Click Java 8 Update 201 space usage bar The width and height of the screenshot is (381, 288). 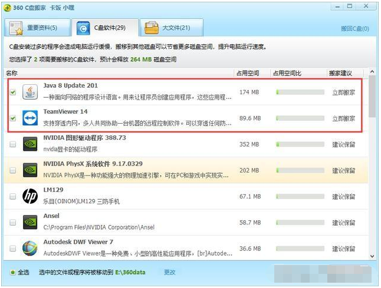[x=300, y=92]
